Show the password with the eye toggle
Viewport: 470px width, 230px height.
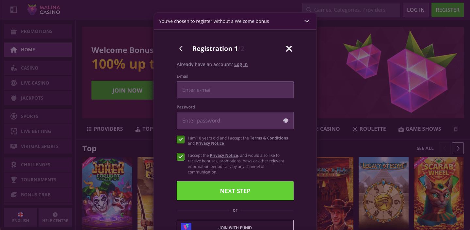coord(285,121)
